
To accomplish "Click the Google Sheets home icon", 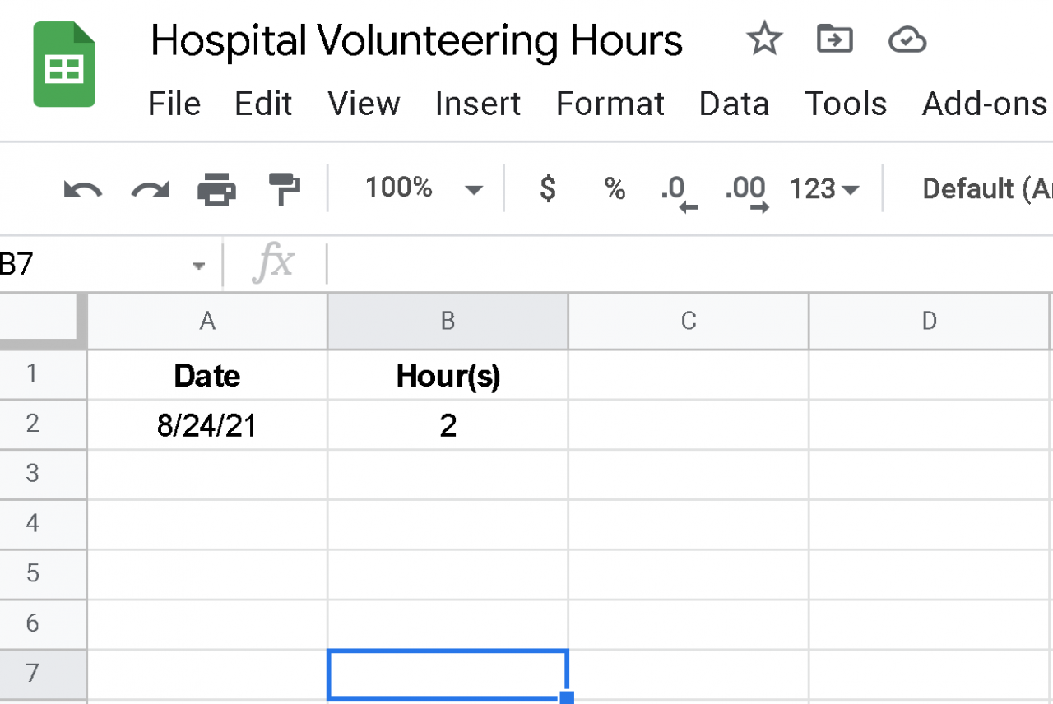I will (64, 65).
